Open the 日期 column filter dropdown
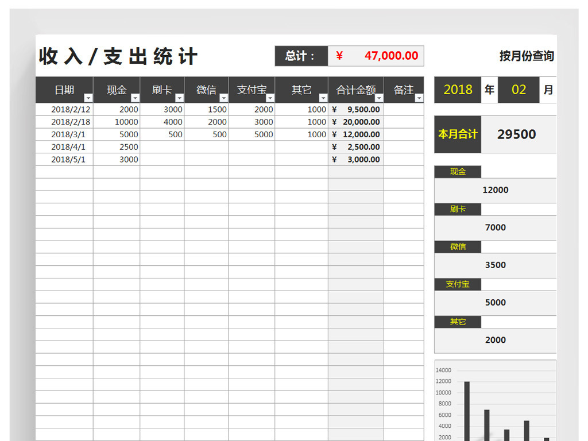The image size is (588, 441). [x=88, y=98]
